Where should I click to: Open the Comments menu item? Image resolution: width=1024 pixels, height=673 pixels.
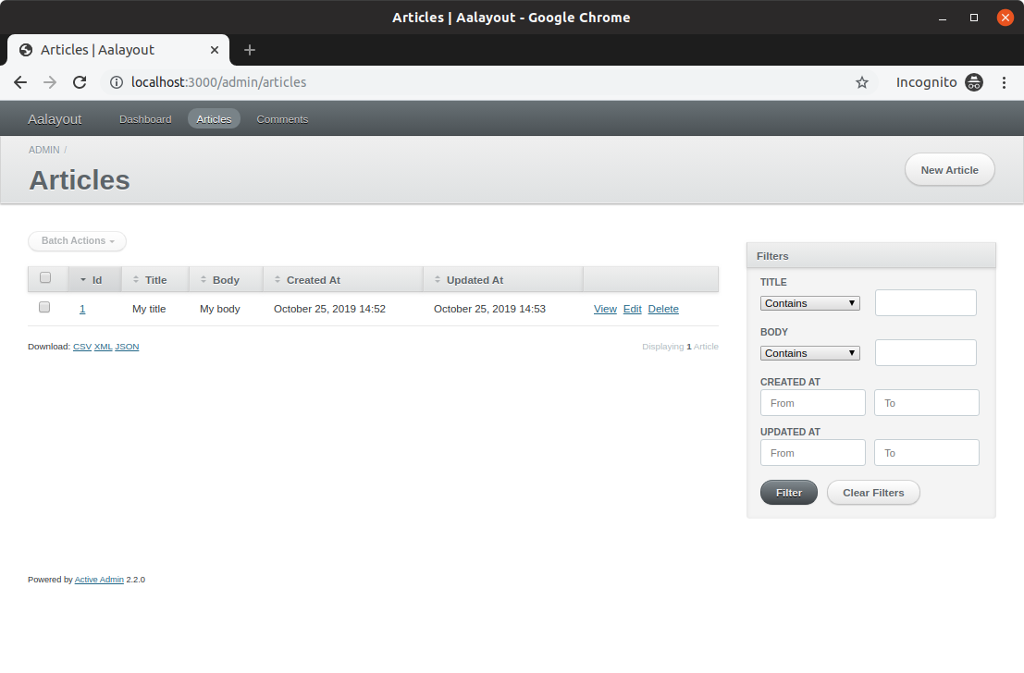282,119
